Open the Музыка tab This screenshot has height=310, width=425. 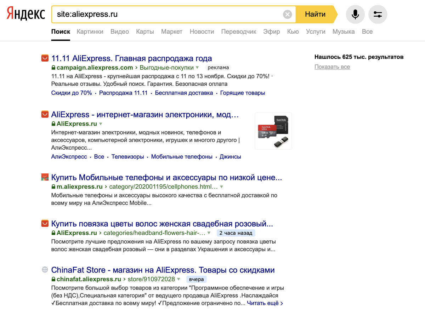coord(344,31)
